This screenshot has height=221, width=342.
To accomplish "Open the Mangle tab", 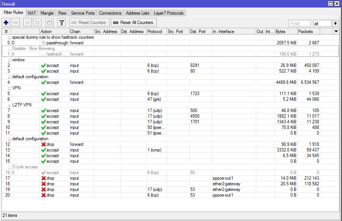I will click(x=47, y=13).
